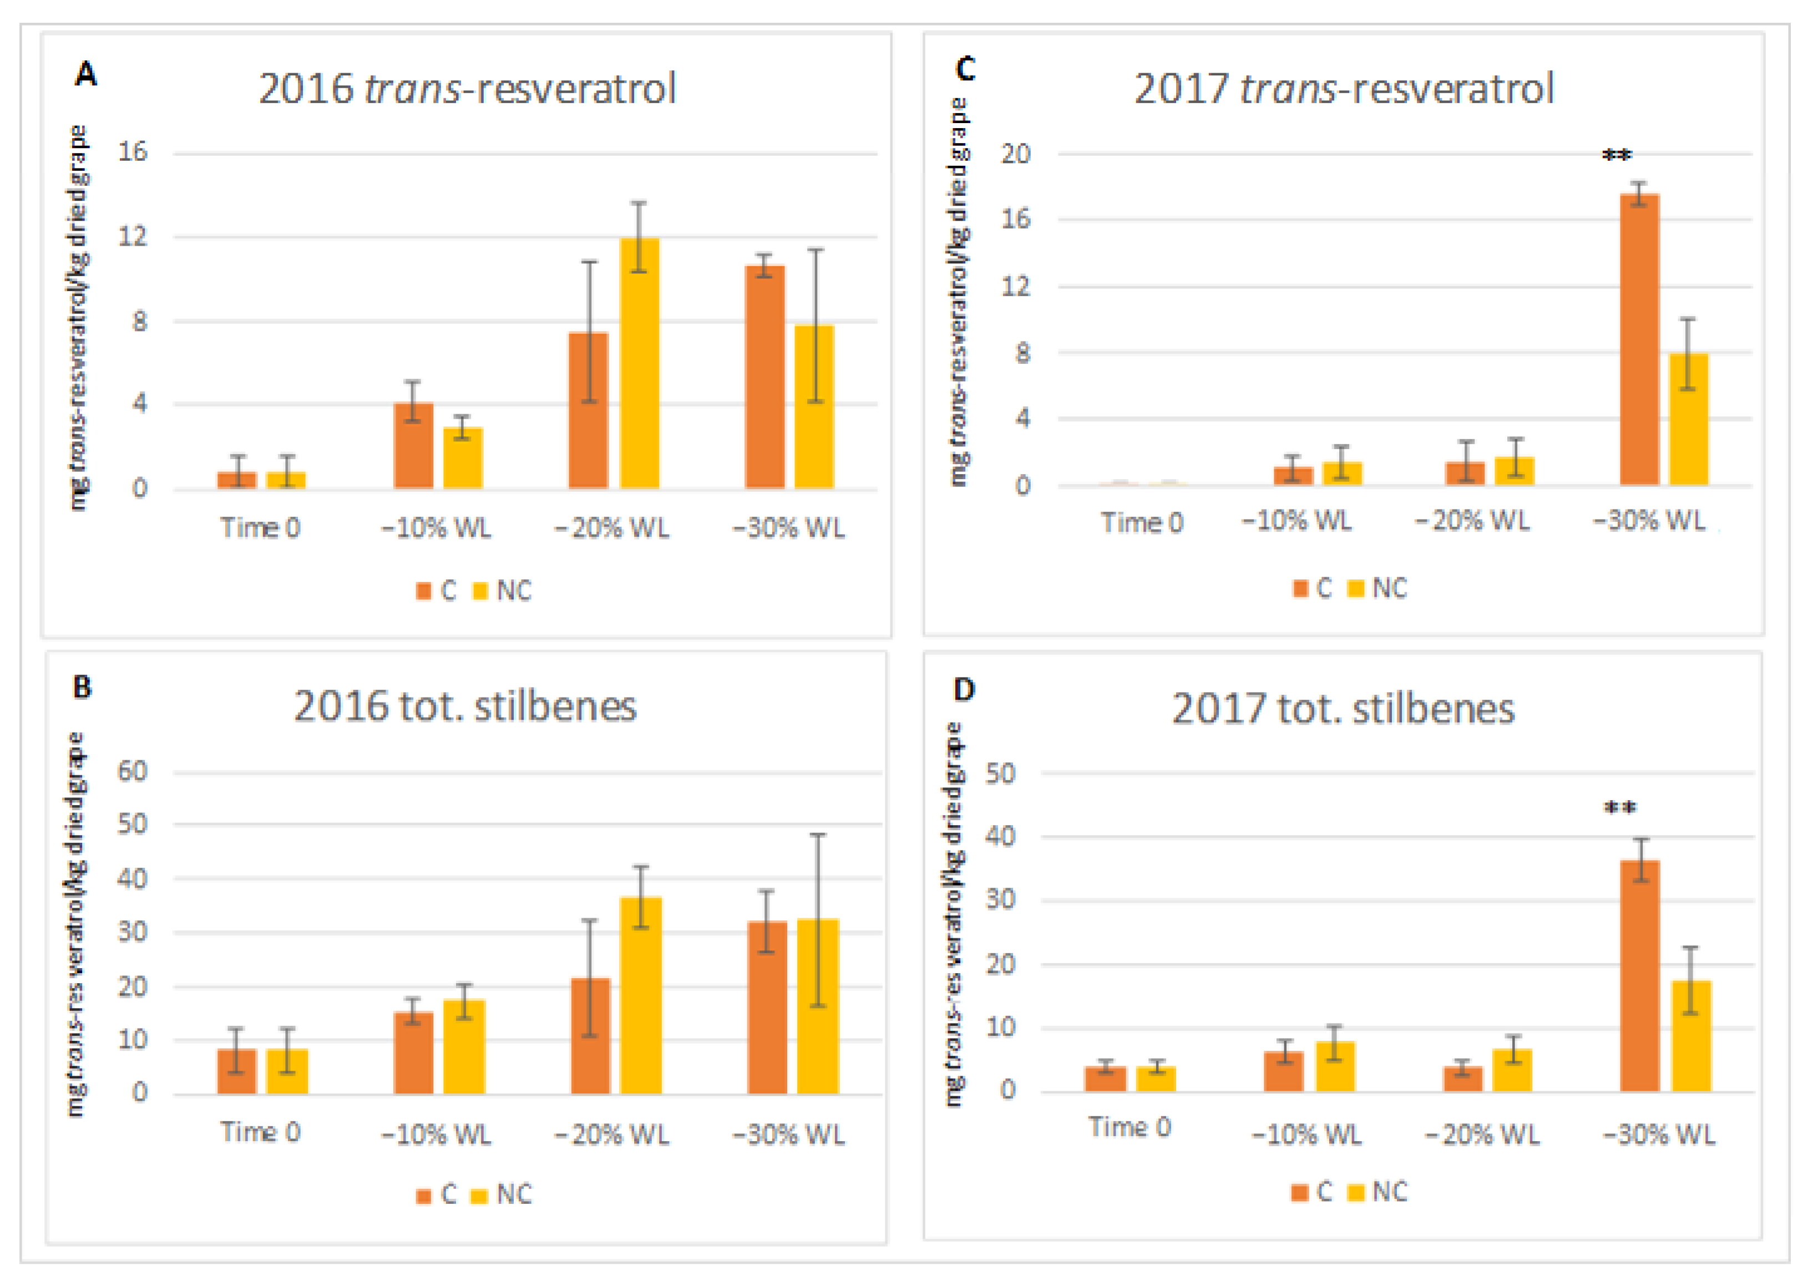Click the panel letter A label

coord(85,74)
